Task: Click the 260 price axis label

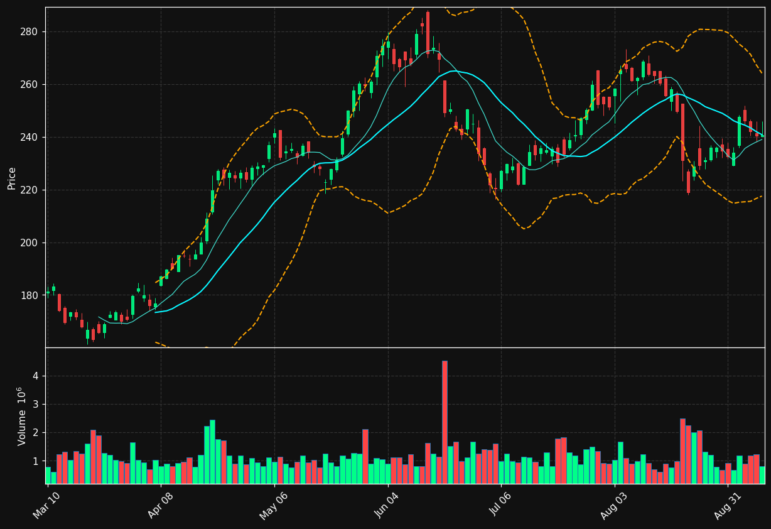Action: pos(30,85)
